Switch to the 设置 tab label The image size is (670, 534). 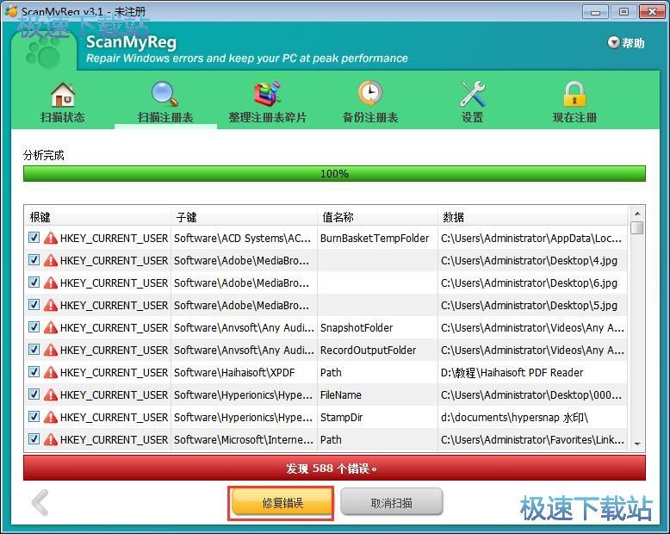coord(472,117)
